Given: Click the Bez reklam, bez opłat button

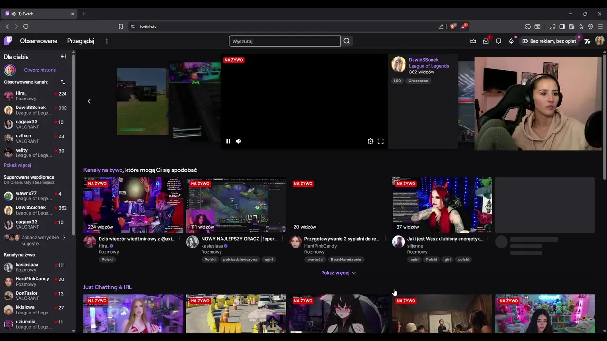Looking at the screenshot, I should click(549, 41).
